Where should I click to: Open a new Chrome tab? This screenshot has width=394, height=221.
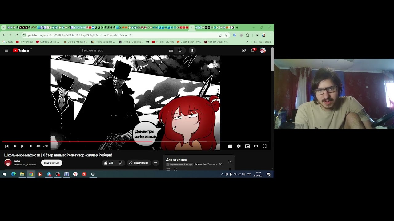point(237,28)
